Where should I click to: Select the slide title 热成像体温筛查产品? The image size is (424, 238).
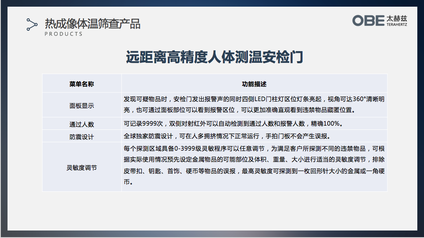[92, 23]
